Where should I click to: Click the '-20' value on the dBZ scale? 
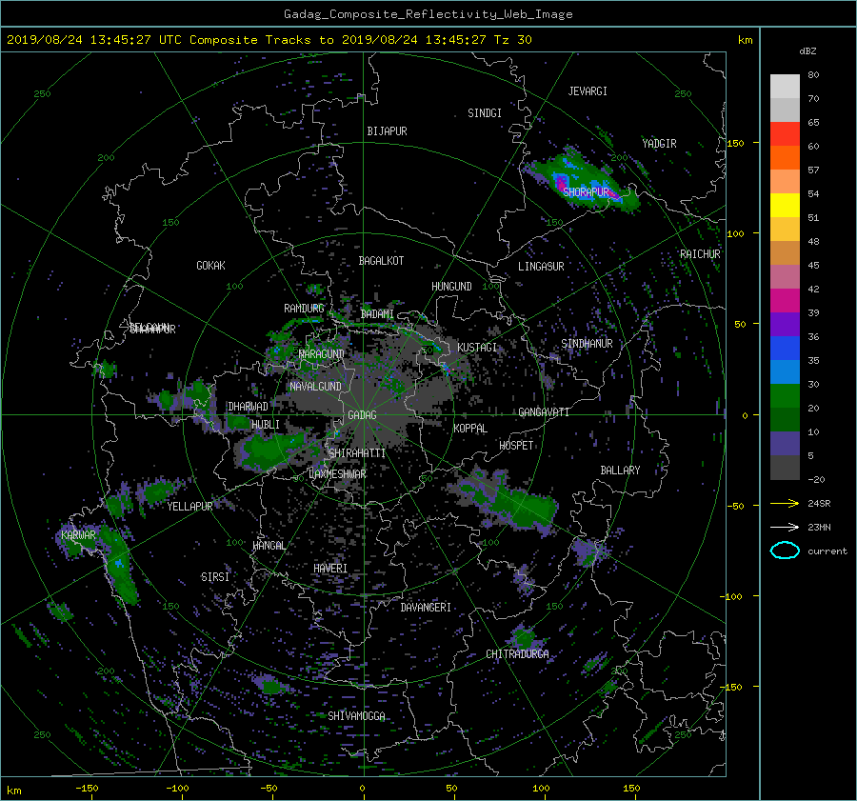(x=815, y=479)
